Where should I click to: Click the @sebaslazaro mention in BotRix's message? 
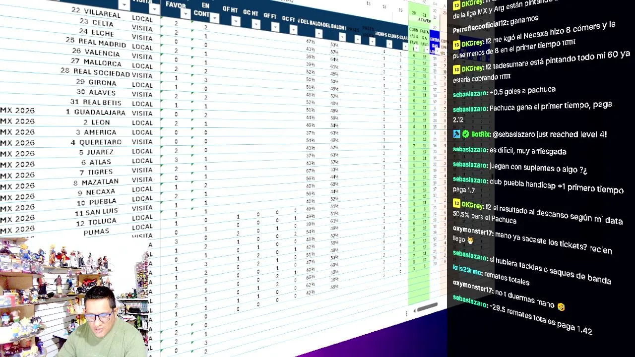(513, 134)
